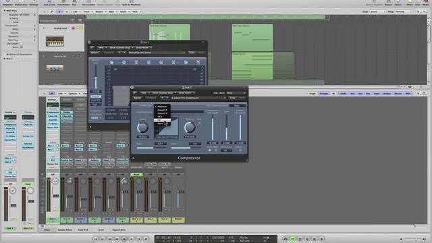Click the Automation toolbar icon

(x=63, y=3)
